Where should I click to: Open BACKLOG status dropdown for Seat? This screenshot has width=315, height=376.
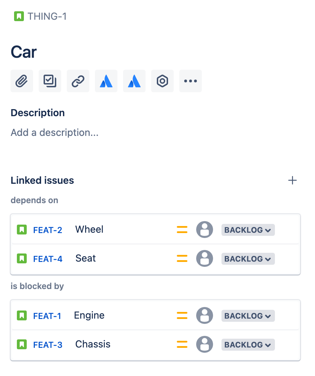click(x=248, y=259)
